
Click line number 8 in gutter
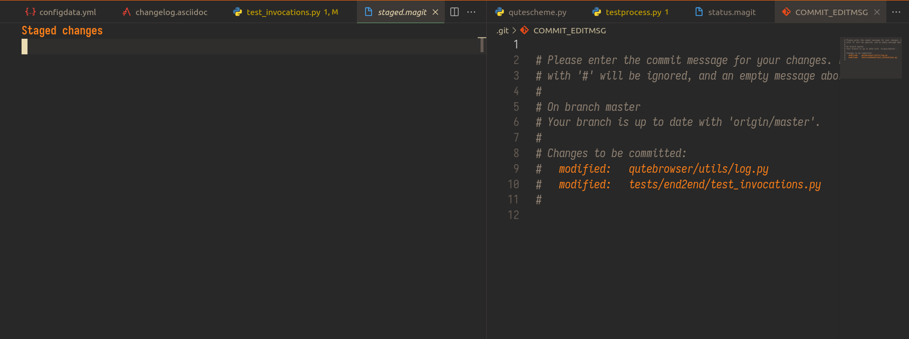(516, 153)
